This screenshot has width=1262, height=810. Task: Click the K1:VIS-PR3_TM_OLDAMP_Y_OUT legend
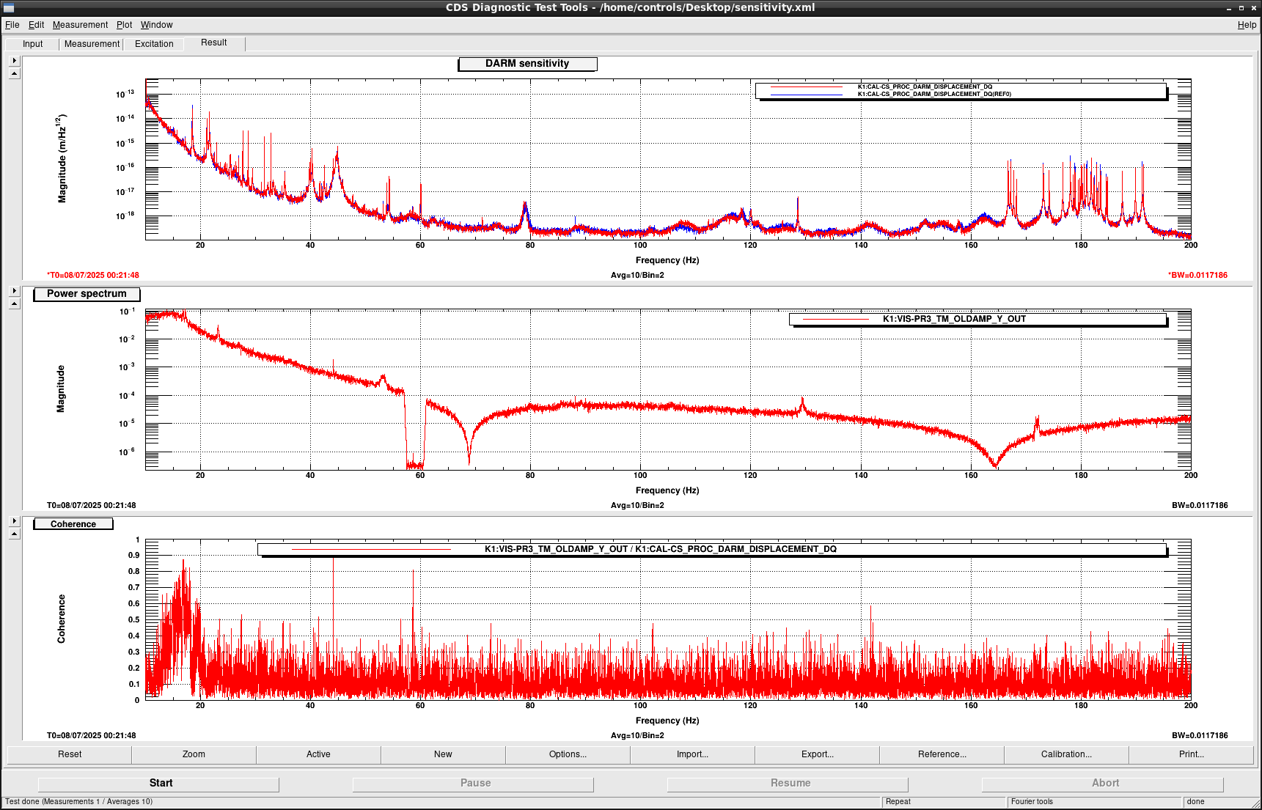[977, 319]
